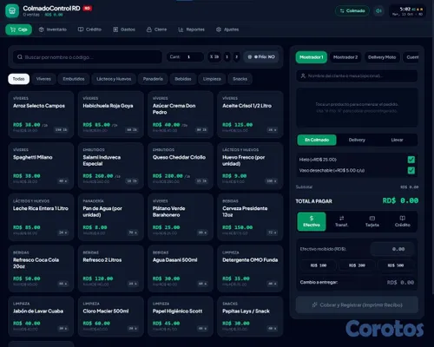Filter products by Víveres

pos(43,79)
